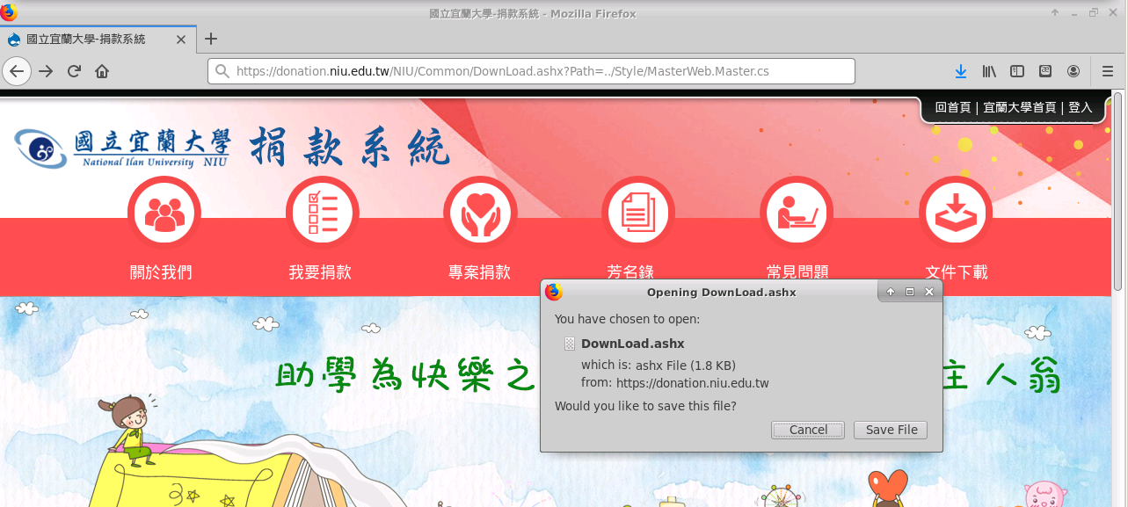Open a new tab with the plus button
This screenshot has height=507, width=1128.
click(211, 40)
